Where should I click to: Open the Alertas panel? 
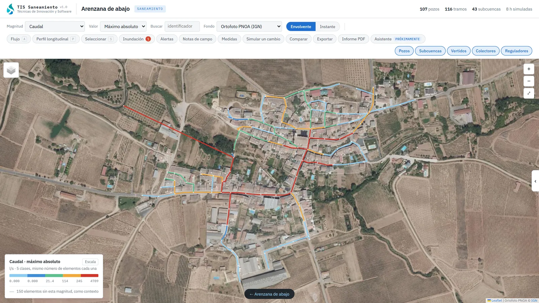[167, 39]
